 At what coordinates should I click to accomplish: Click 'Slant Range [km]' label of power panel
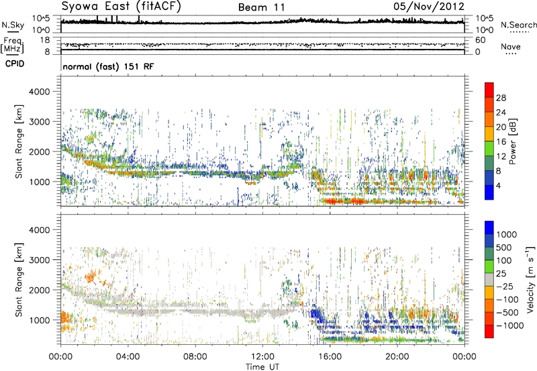click(19, 141)
